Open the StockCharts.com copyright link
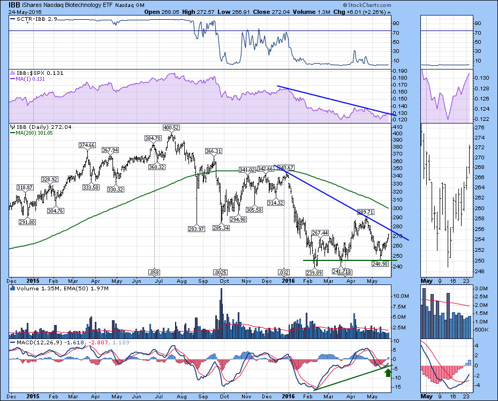Image resolution: width=498 pixels, height=401 pixels. pyautogui.click(x=367, y=5)
